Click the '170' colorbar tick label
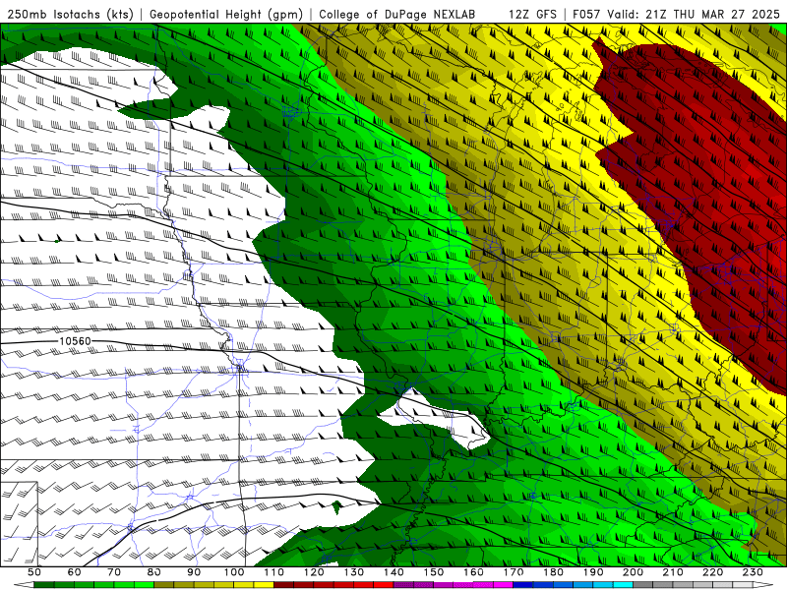This screenshot has width=787, height=590. [514, 572]
